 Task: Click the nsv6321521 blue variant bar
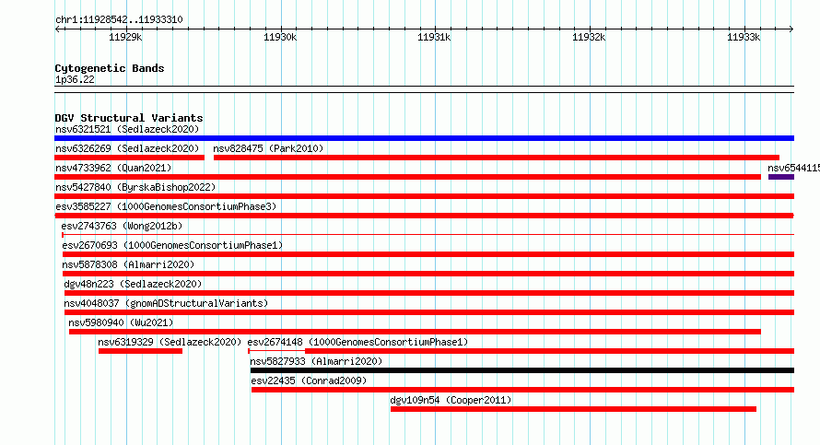pos(424,138)
